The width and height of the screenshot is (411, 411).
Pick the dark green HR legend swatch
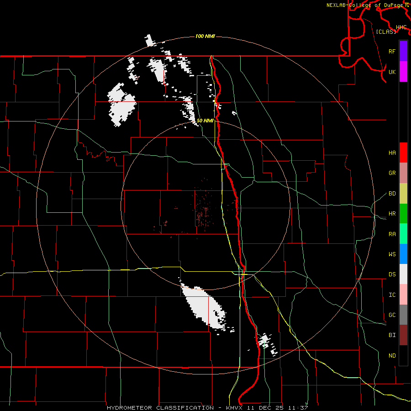pos(403,214)
